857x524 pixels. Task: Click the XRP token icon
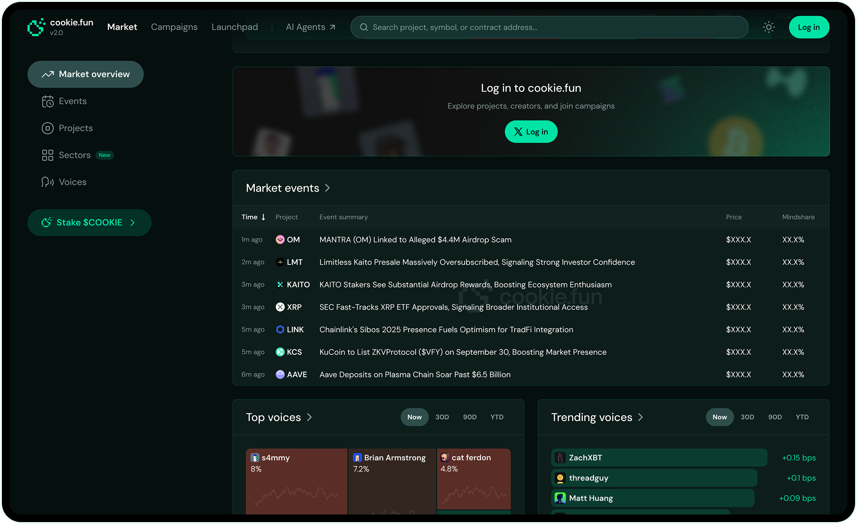pyautogui.click(x=280, y=307)
